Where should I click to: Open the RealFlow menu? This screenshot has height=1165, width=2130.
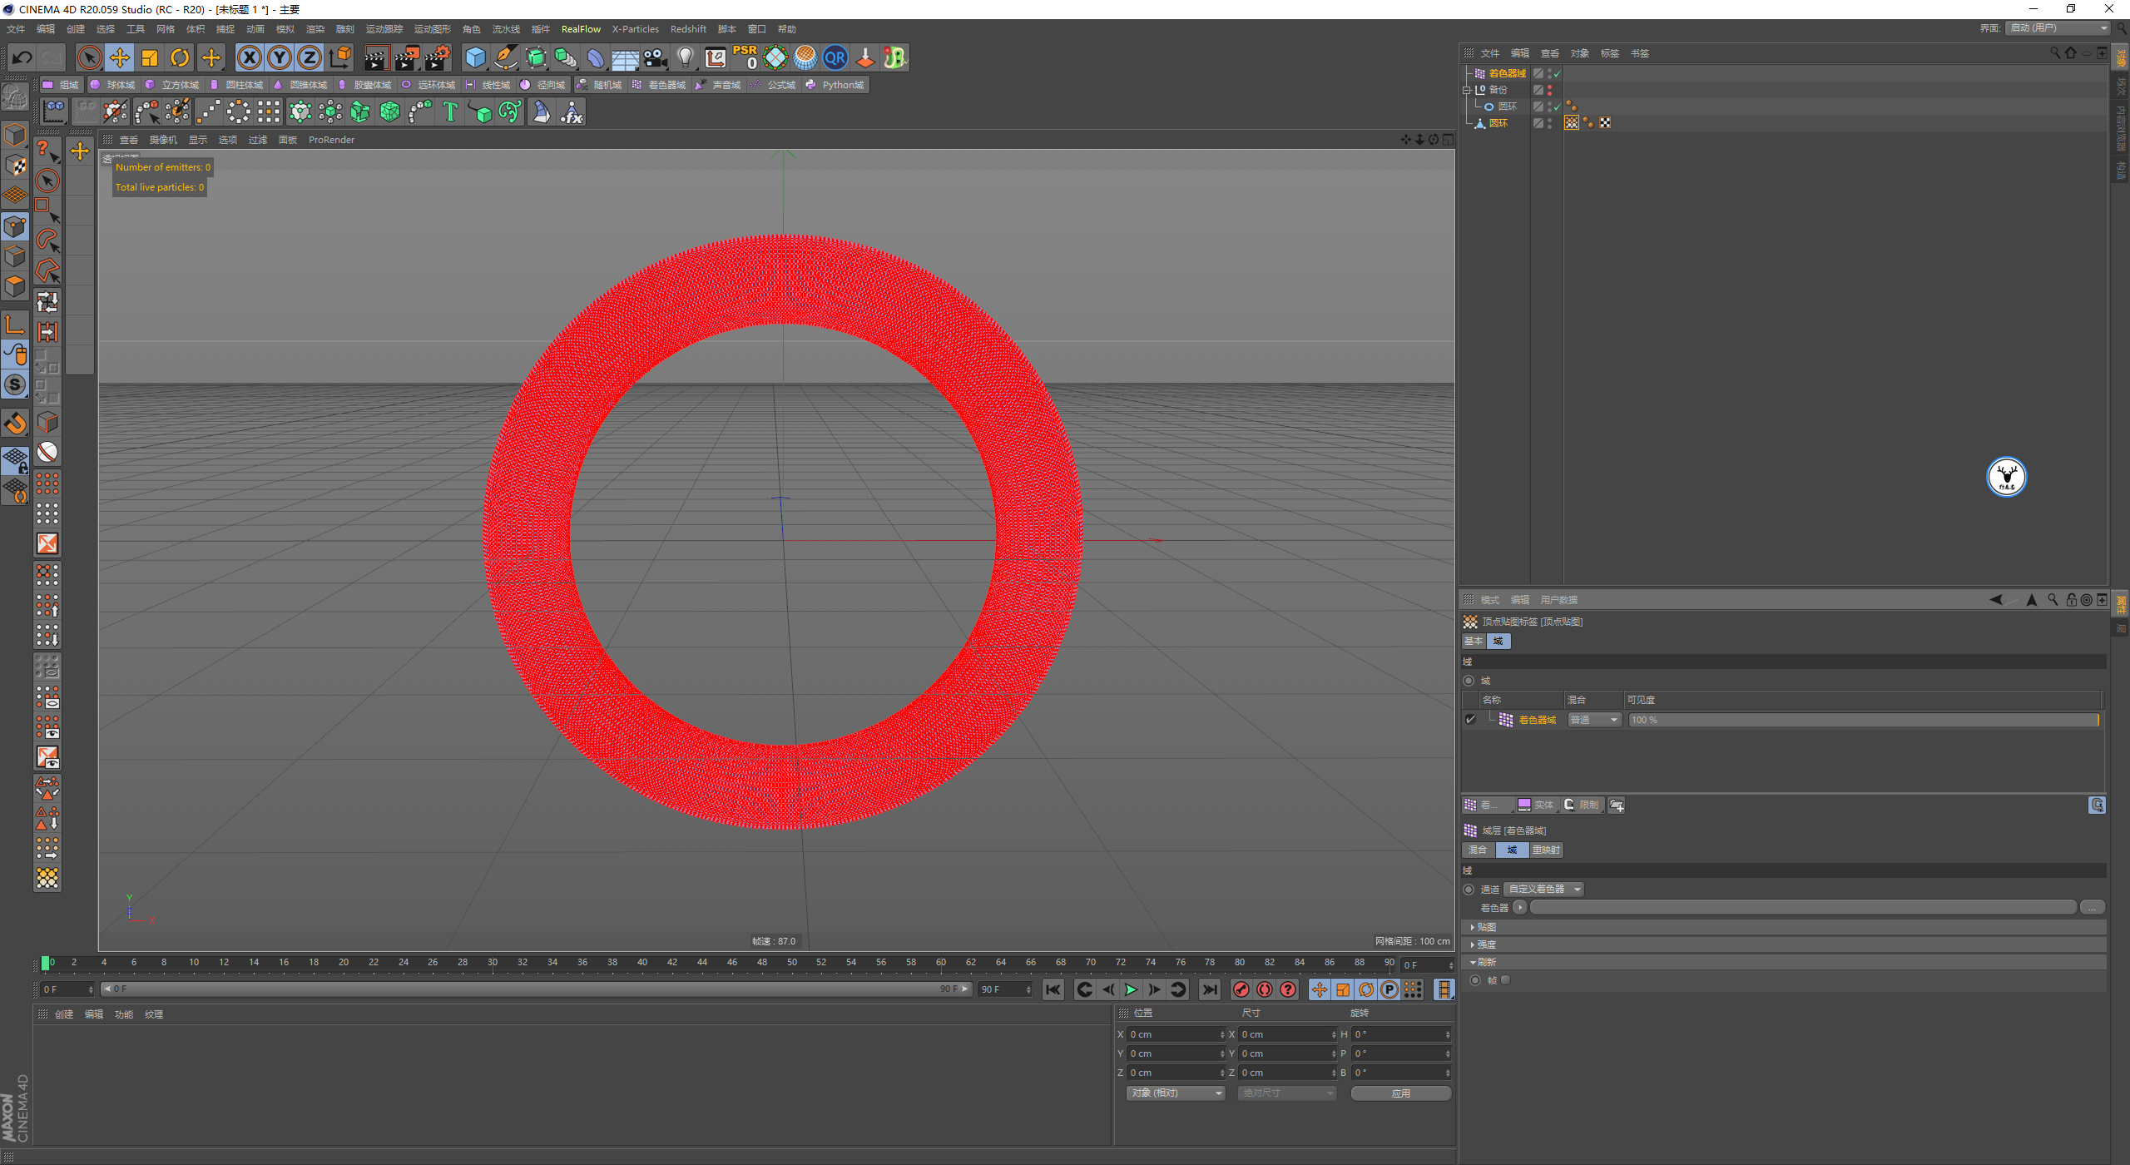point(581,29)
